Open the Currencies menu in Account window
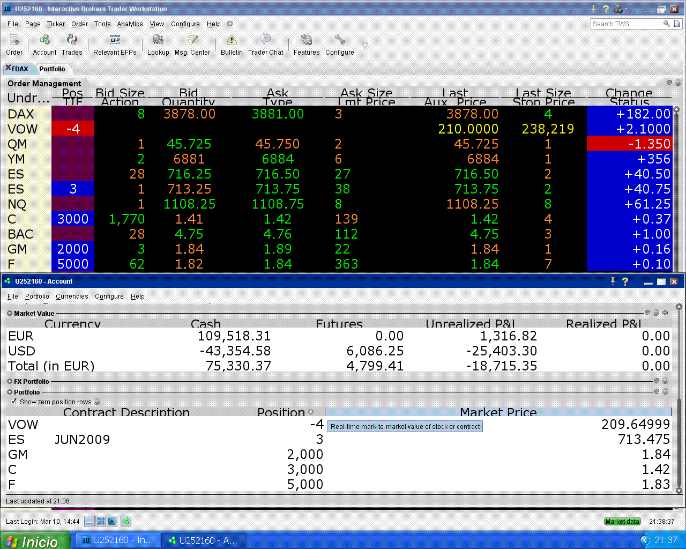This screenshot has width=686, height=549. click(x=72, y=296)
